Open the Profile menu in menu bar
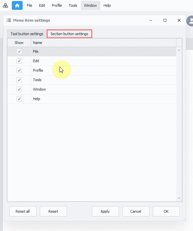The width and height of the screenshot is (193, 231). pos(57,5)
